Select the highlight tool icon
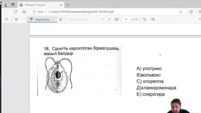 pos(16,19)
